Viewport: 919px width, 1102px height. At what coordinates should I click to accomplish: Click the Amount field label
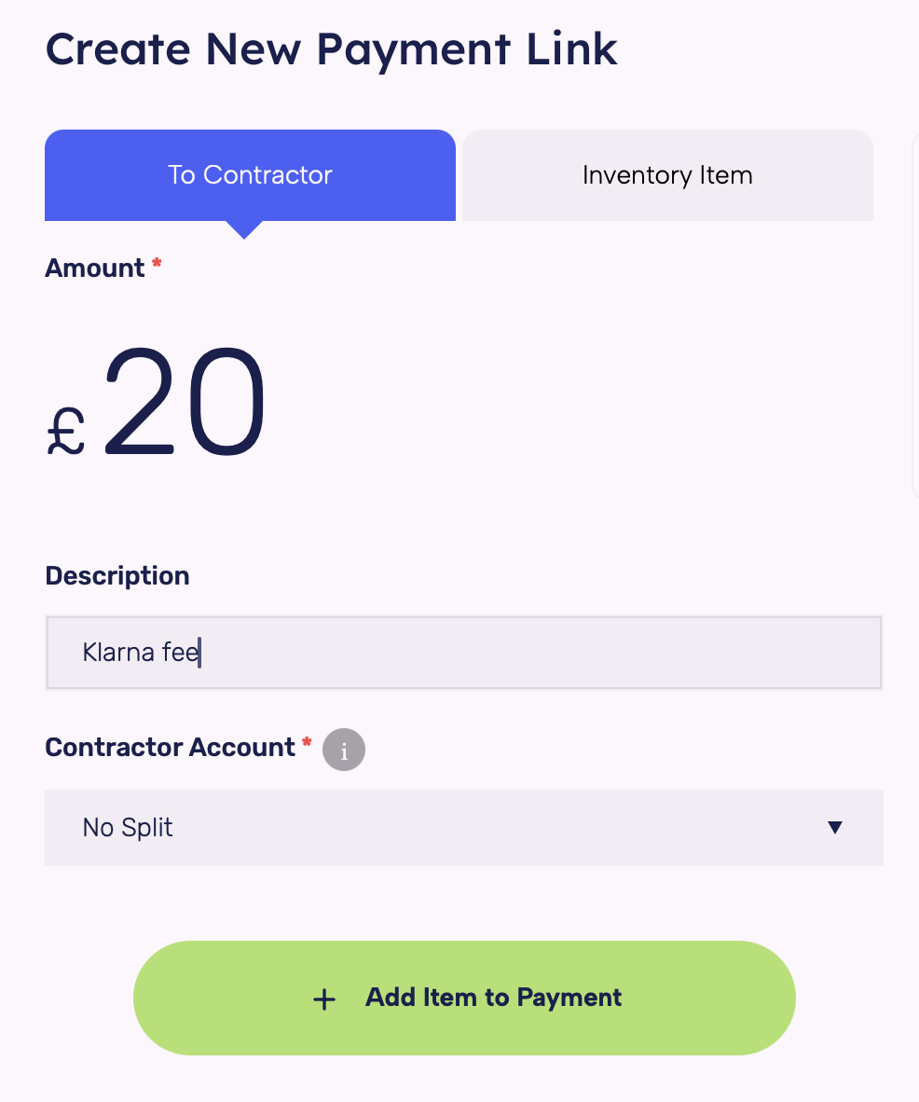click(x=95, y=269)
